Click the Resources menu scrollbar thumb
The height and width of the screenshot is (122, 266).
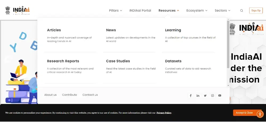pyautogui.click(x=228, y=44)
